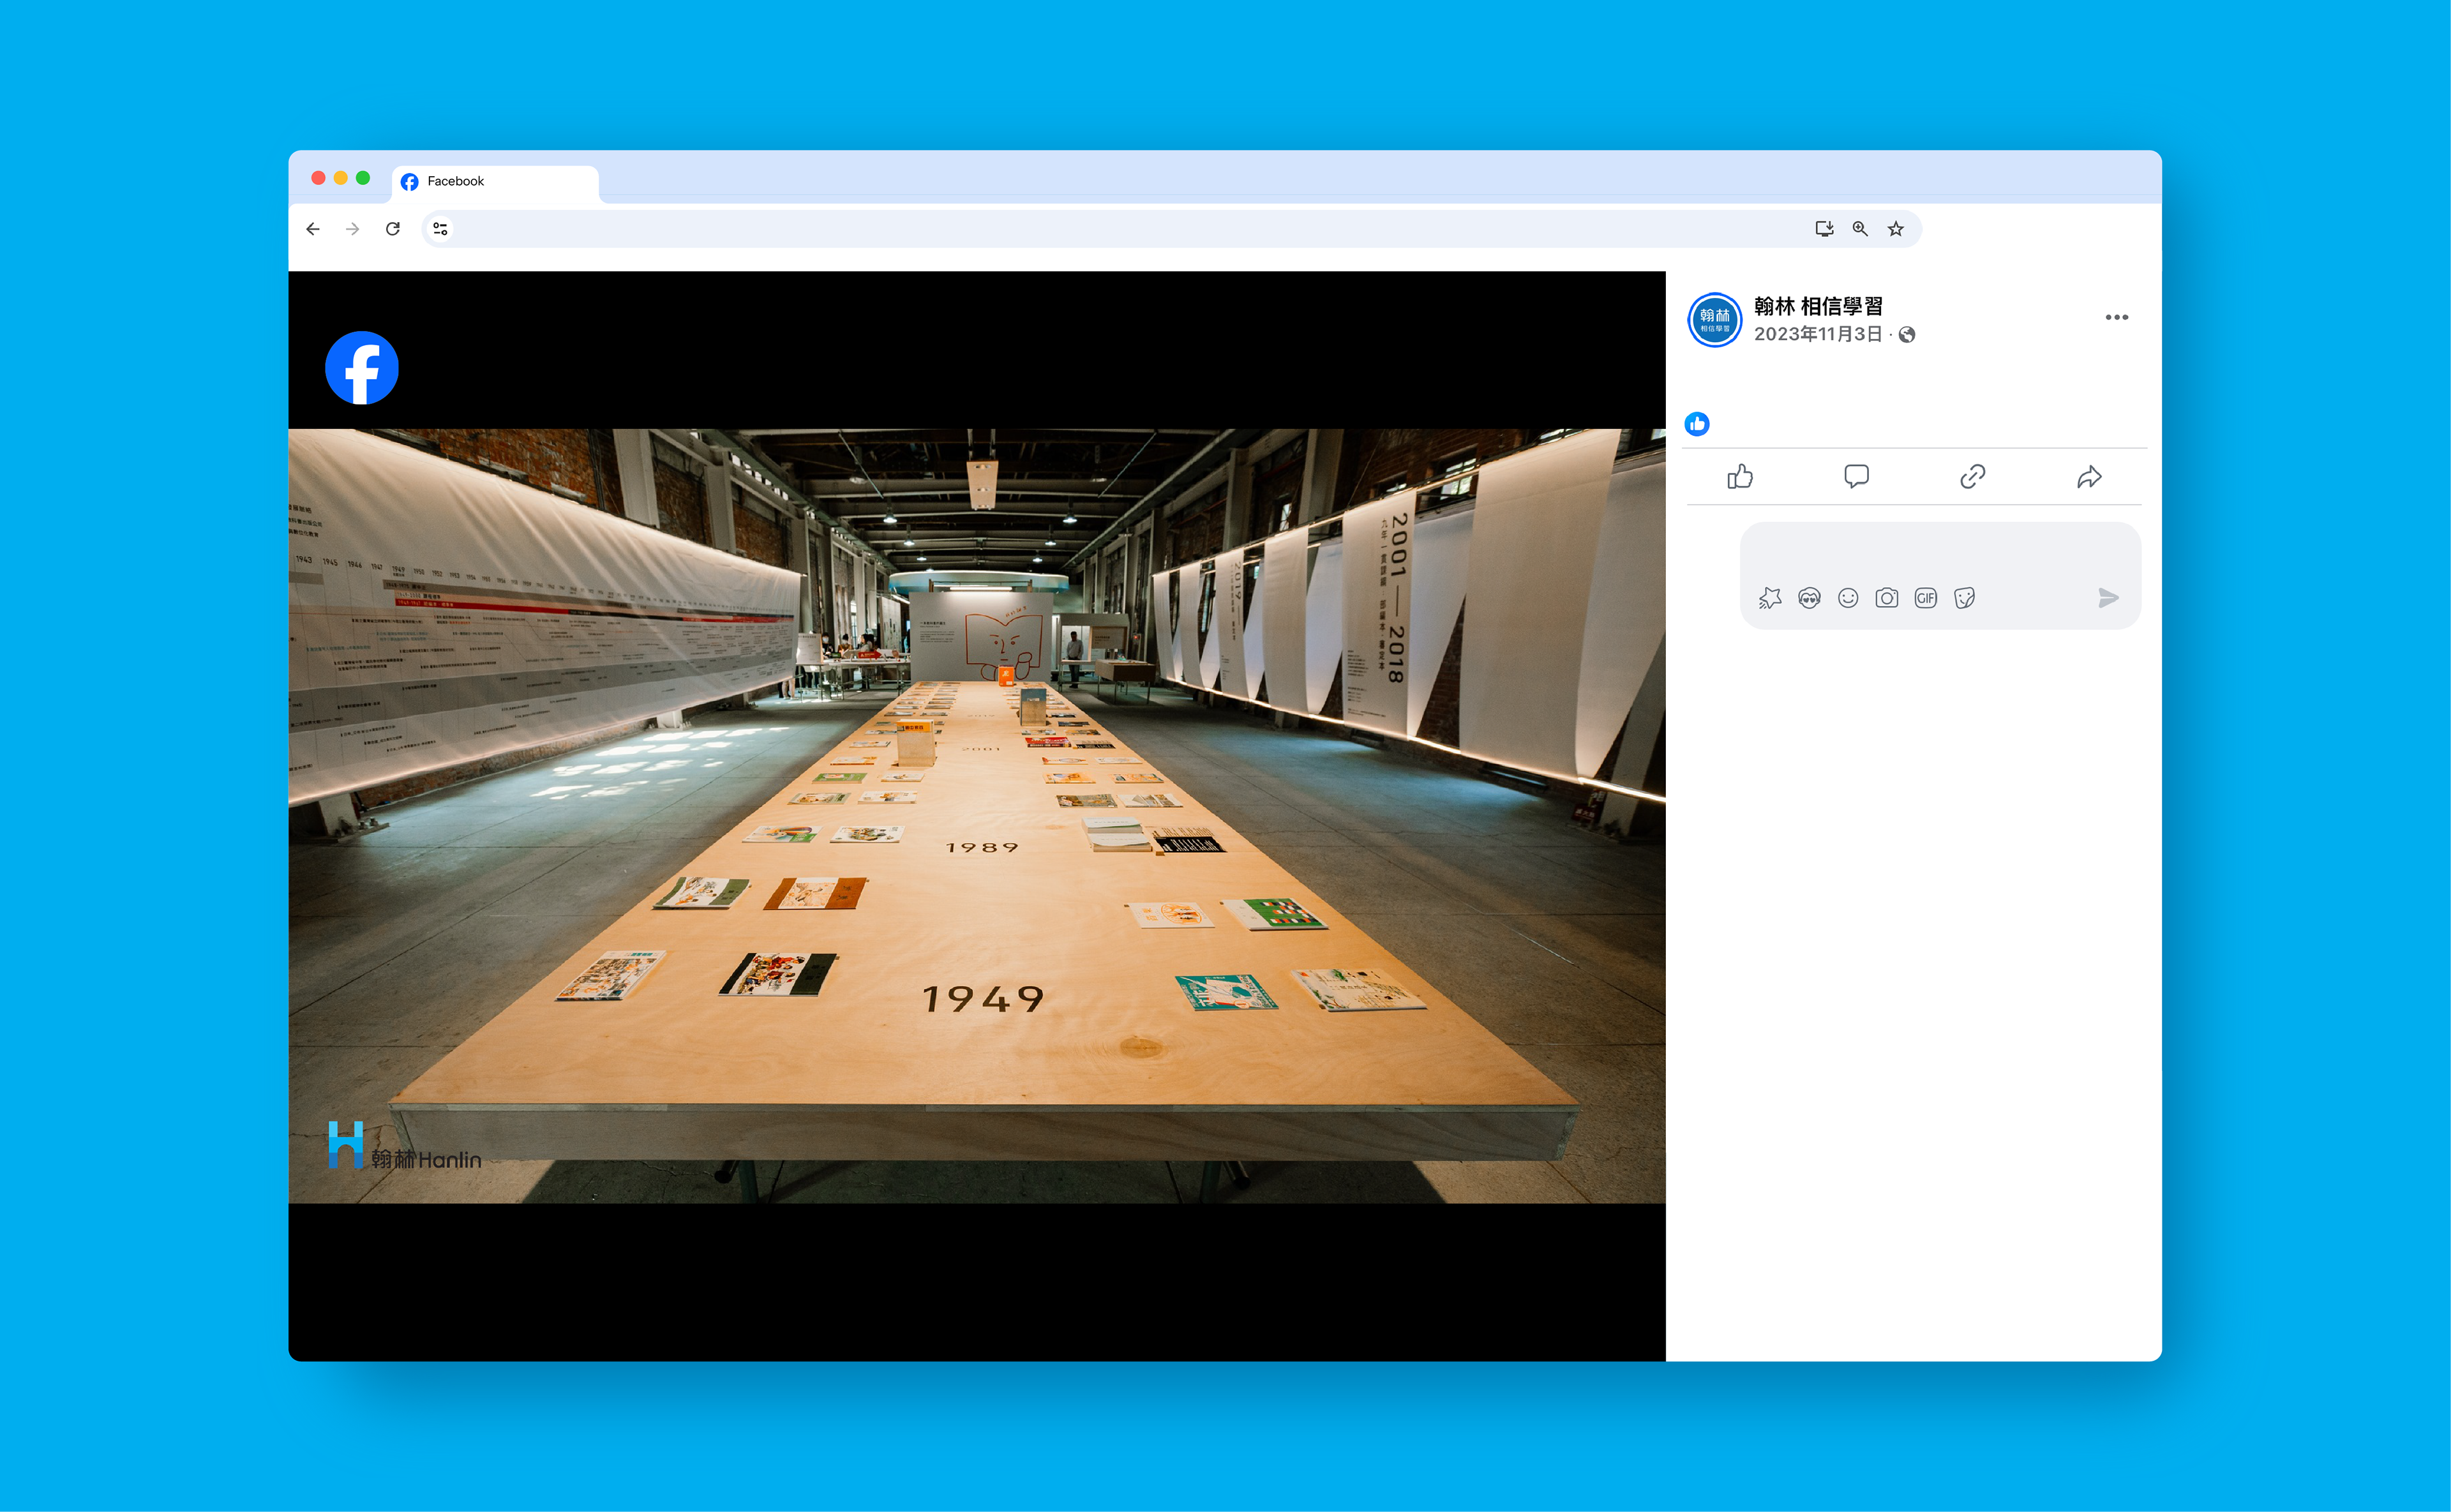View the blue like reactions badge
The height and width of the screenshot is (1512, 2451).
pyautogui.click(x=1697, y=424)
